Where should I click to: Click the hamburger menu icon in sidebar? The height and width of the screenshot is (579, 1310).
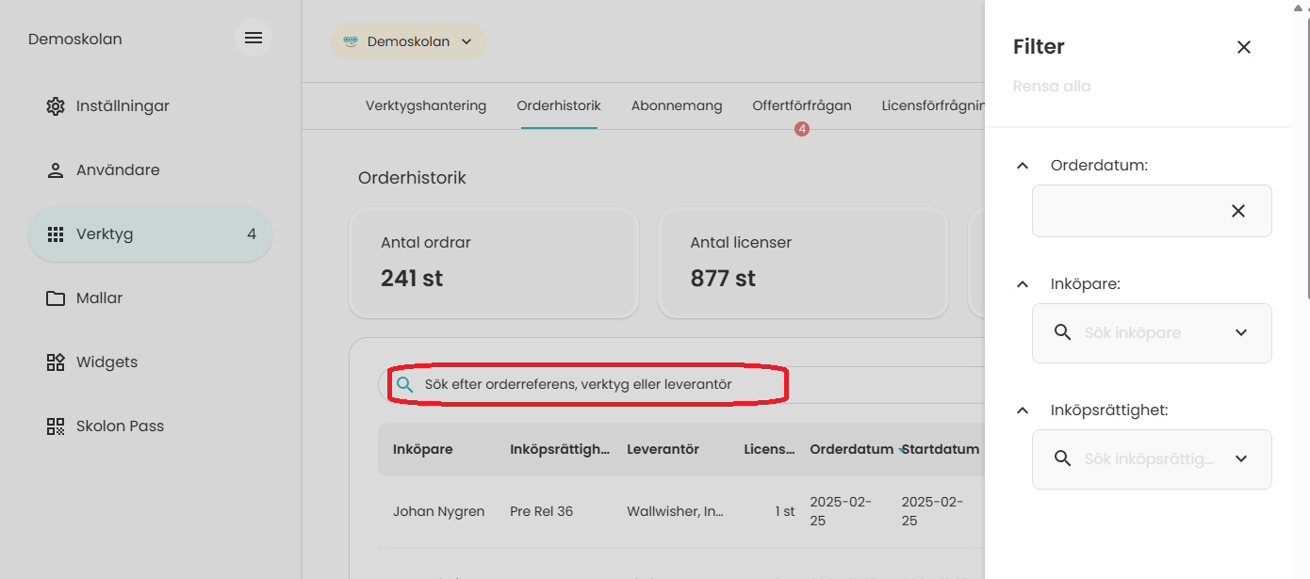(x=254, y=39)
